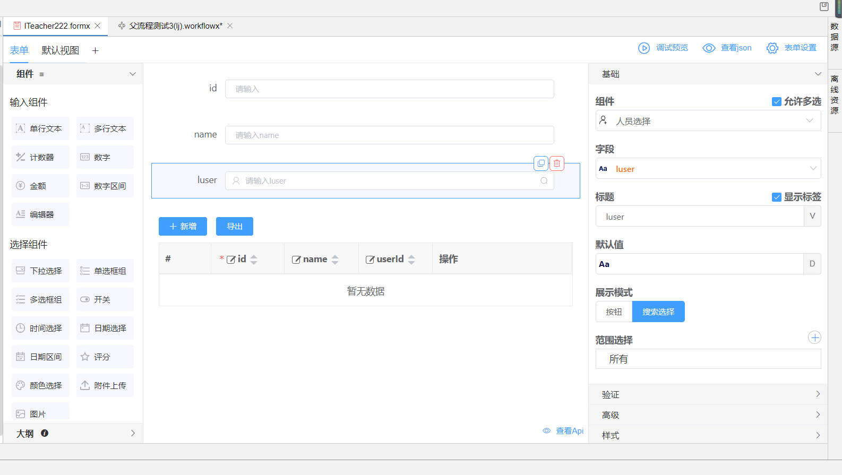
Task: Expand the 验证 section
Action: (x=708, y=394)
